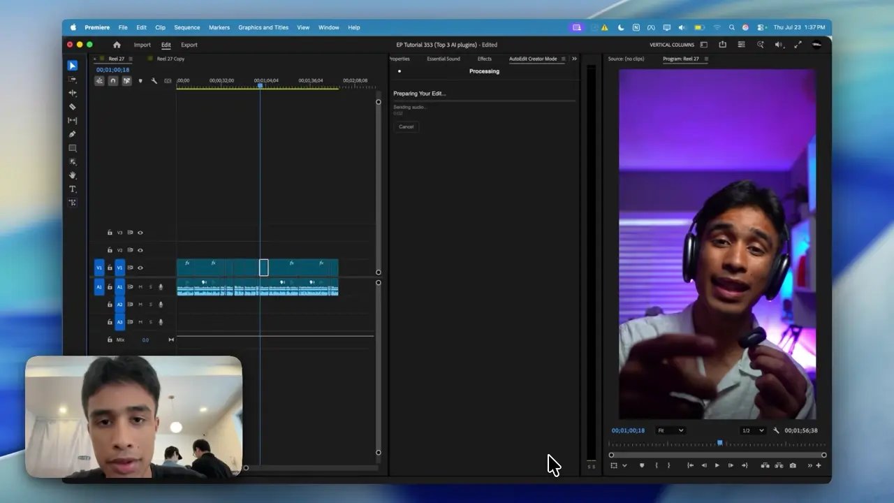Click the timeline wrench settings icon
The height and width of the screenshot is (503, 894).
(154, 81)
